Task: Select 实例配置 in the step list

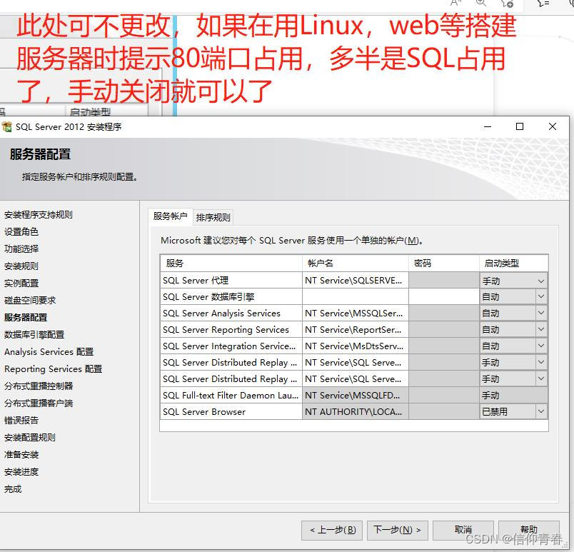Action: point(21,283)
